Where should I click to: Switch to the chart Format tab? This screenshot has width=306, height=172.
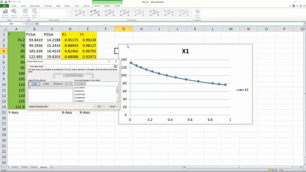pos(117,6)
